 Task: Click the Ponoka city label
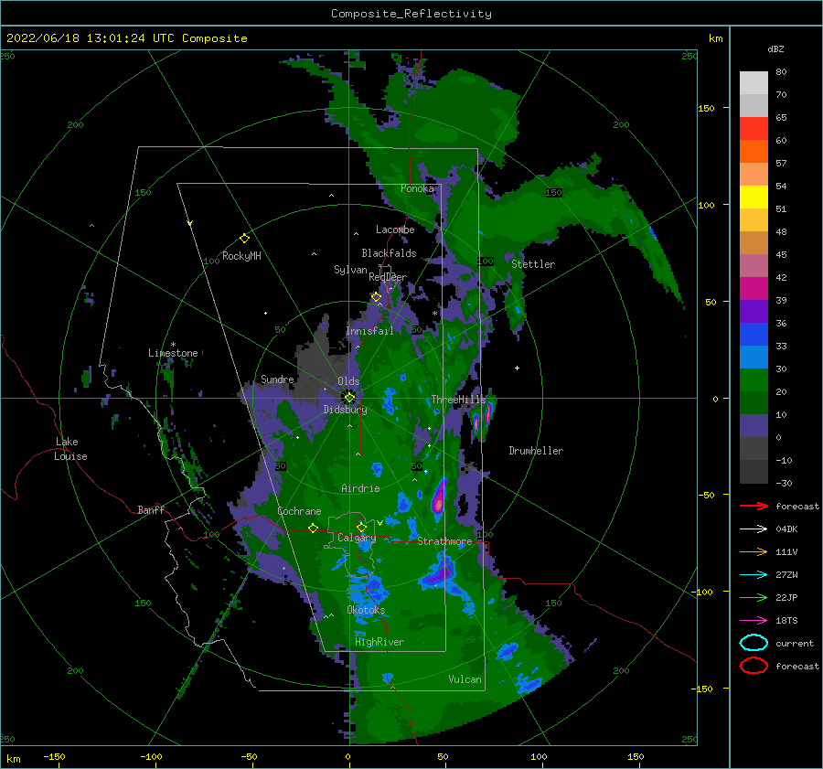(x=417, y=188)
